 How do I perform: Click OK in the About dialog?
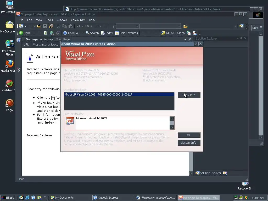pos(189,135)
